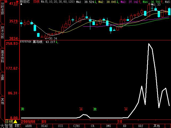
Task: Click the 0.00 indicator axis value
Action: pyautogui.click(x=14, y=118)
